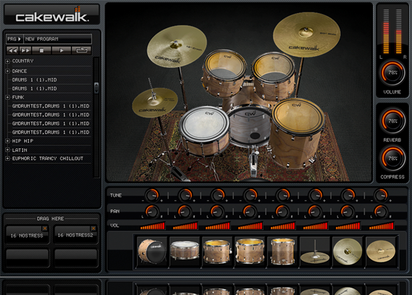Select first DRUMS 1 (1).MID under DANCE
Image resolution: width=412 pixels, height=295 pixels.
(x=34, y=80)
